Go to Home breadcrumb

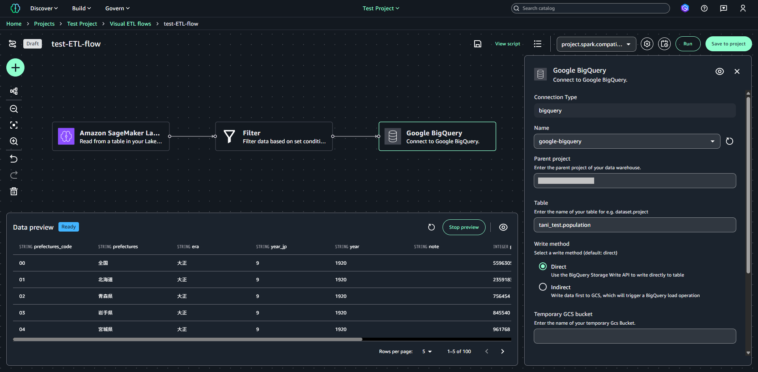pyautogui.click(x=14, y=24)
